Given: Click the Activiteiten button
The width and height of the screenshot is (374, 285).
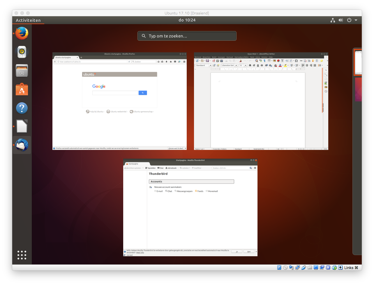Looking at the screenshot, I should coord(28,20).
